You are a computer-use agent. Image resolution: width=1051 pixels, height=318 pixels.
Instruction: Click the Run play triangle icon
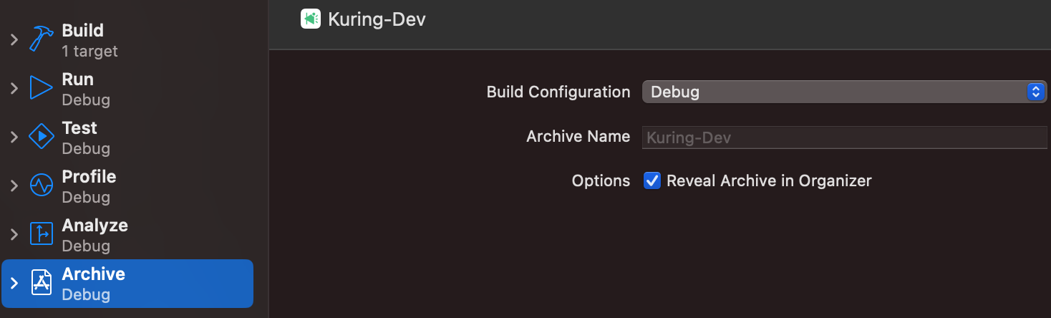click(x=42, y=89)
